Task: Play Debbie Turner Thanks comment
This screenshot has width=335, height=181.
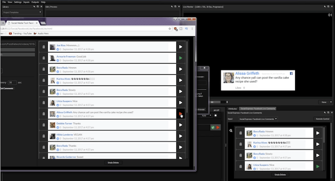Action: tap(180, 125)
